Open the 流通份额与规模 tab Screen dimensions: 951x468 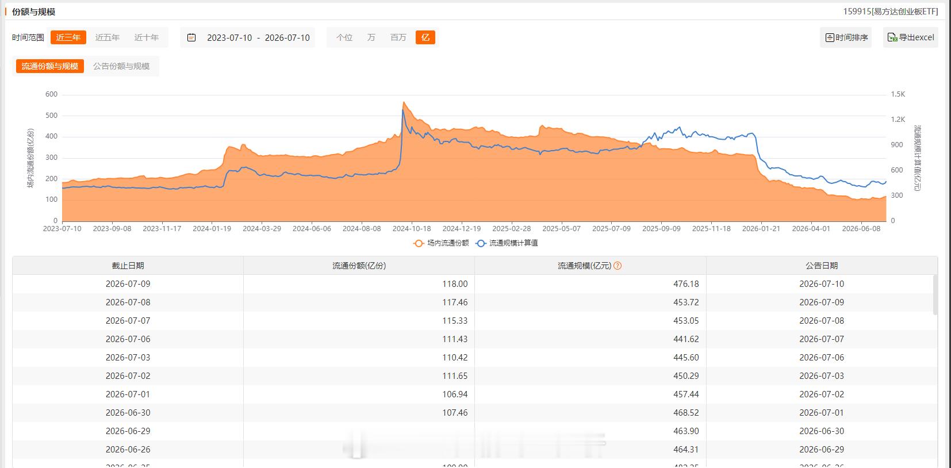[x=50, y=66]
